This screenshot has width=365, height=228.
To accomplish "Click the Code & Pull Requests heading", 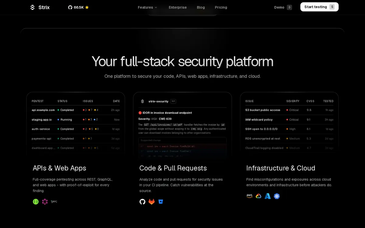I will click(x=173, y=168).
